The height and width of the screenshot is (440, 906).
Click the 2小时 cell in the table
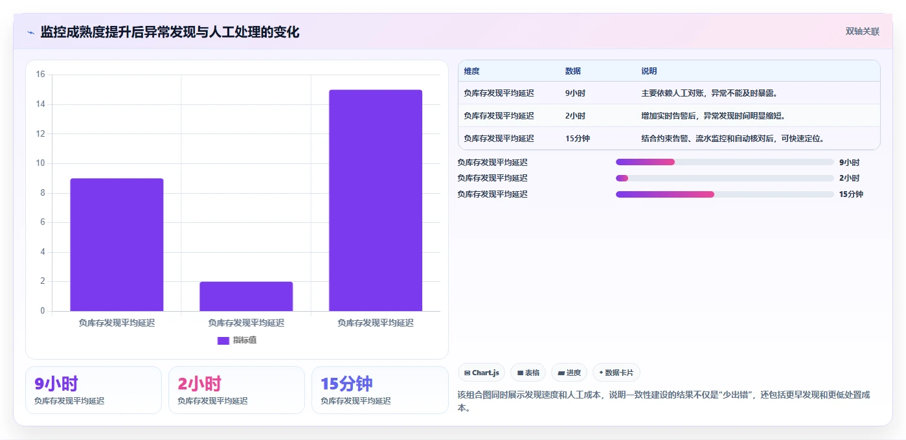pos(575,116)
